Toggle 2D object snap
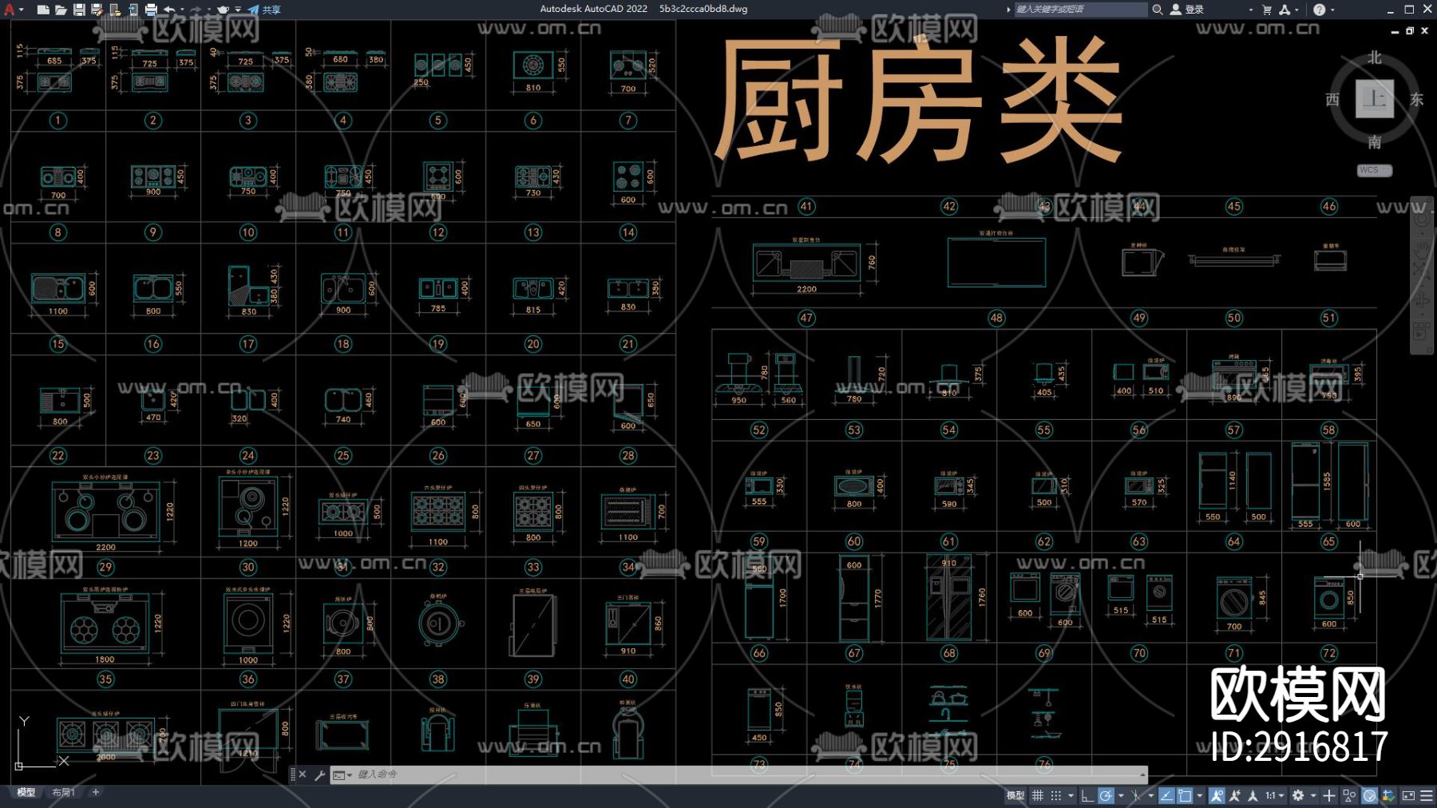Viewport: 1437px width, 808px height. [1185, 795]
